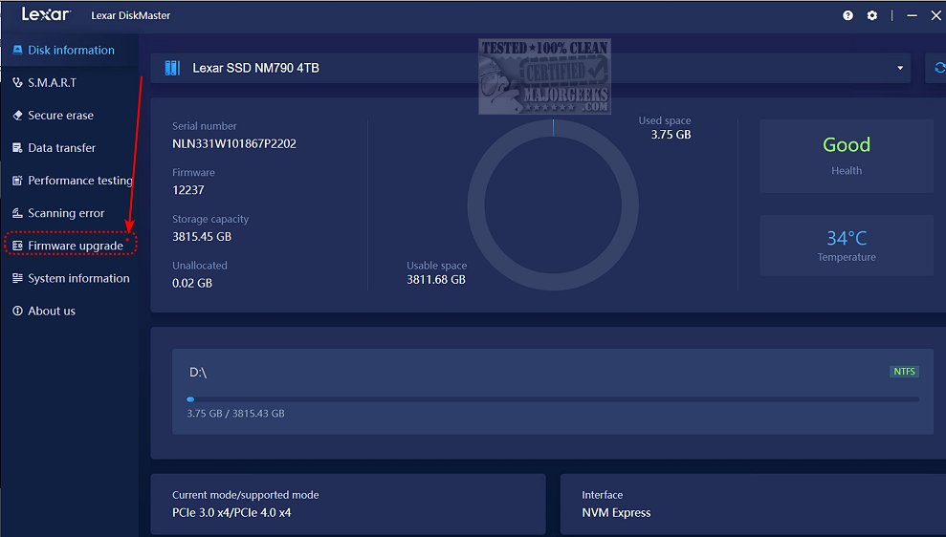Click the D:\ partition label
This screenshot has width=946, height=537.
[198, 373]
